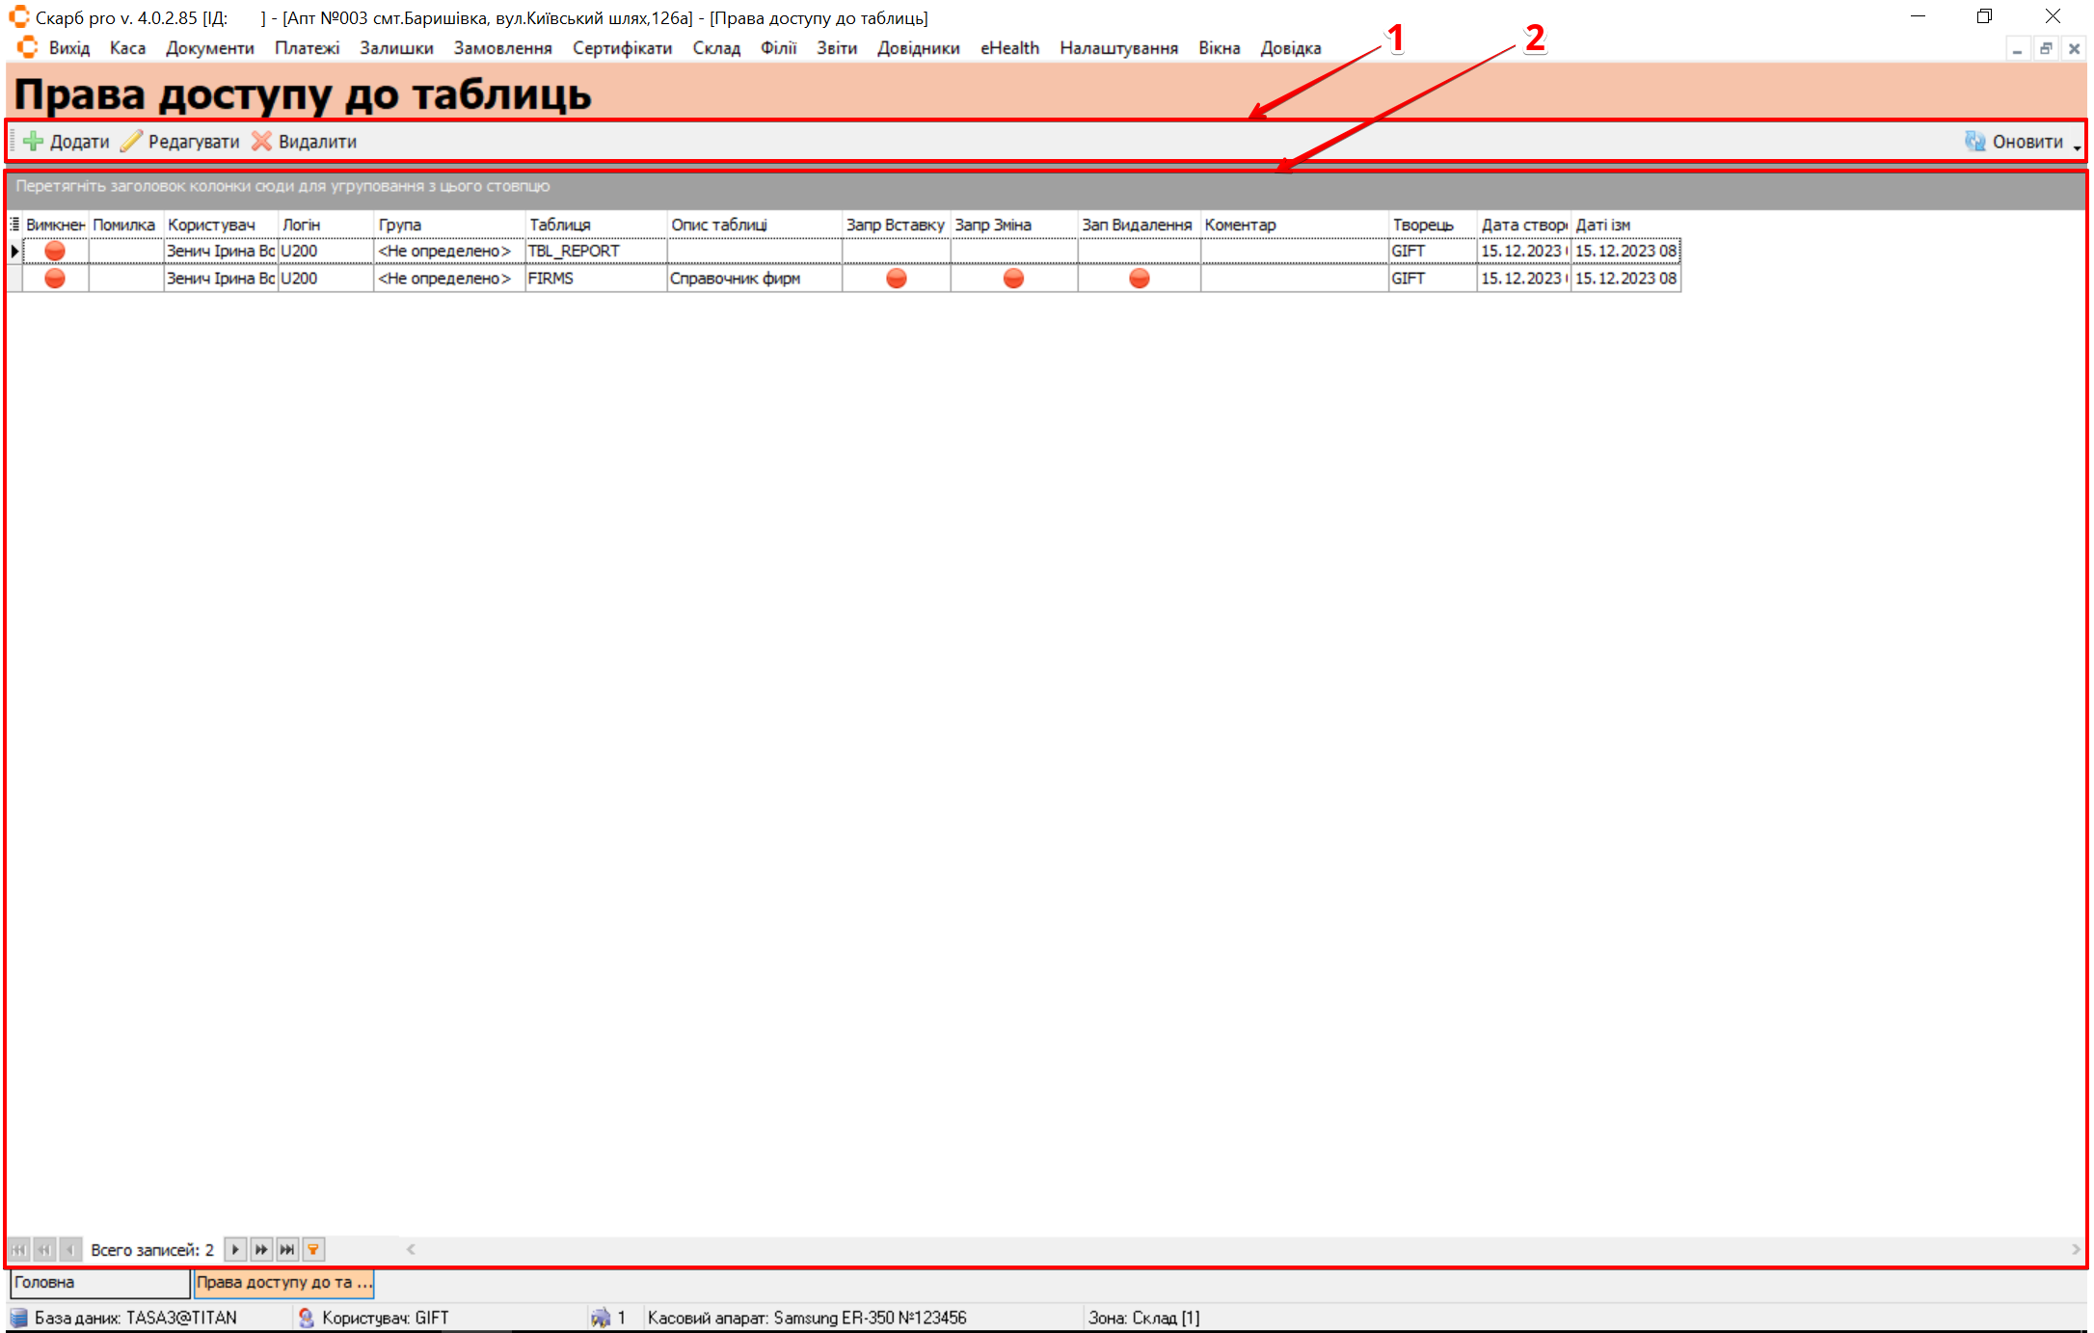Open the Довідники menu
The height and width of the screenshot is (1333, 2094).
918,48
